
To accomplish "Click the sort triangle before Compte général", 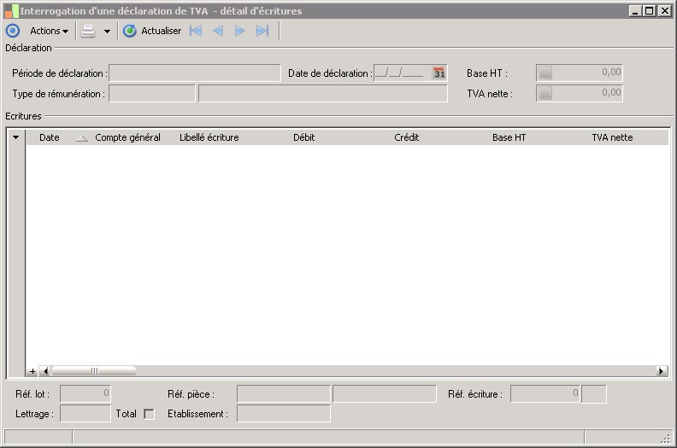I will [82, 138].
